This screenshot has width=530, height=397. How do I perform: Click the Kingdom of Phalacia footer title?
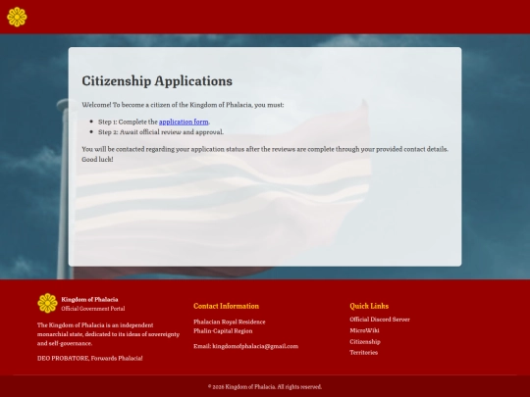(89, 299)
